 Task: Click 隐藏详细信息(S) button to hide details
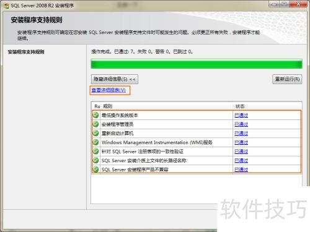coord(115,79)
